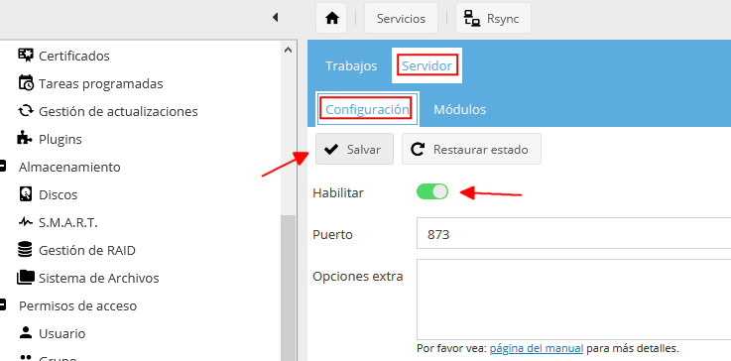Select Gestión de actualizaciones refresh icon
The height and width of the screenshot is (361, 731).
[x=25, y=111]
